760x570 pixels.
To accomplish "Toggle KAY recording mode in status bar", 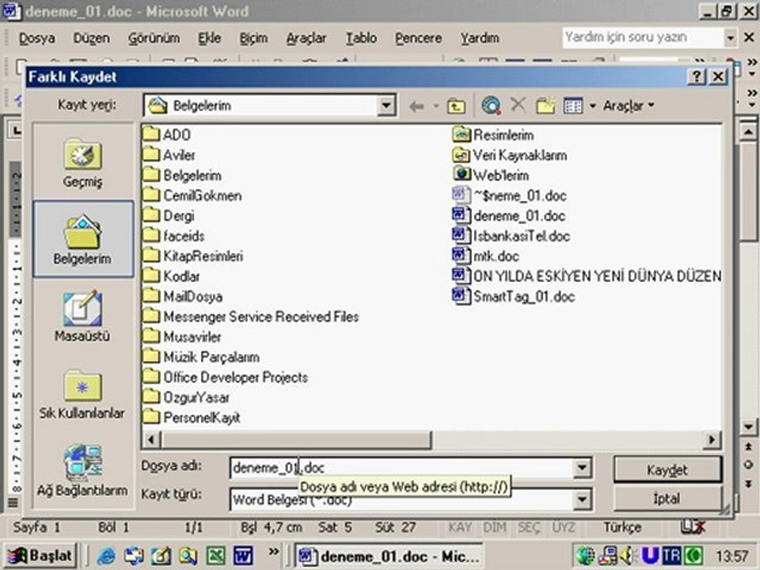I will (x=459, y=527).
